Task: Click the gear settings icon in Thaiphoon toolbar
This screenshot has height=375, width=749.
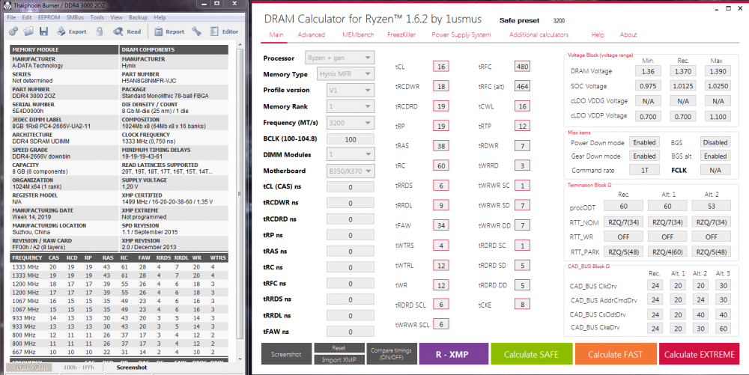Action: (x=11, y=31)
